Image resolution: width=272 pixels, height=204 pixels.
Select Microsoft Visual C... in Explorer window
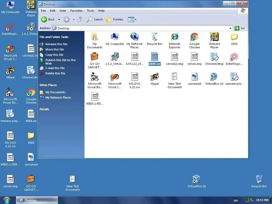pos(115,80)
